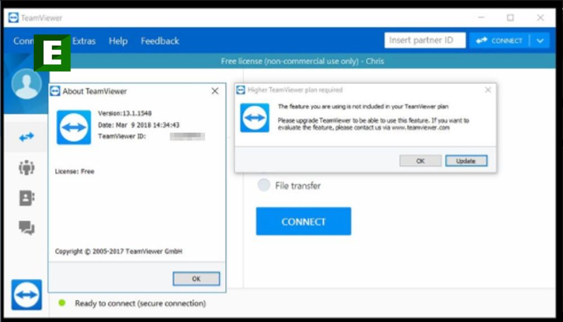Click TeamViewer logo in plan required dialog
563x322 pixels.
254,118
